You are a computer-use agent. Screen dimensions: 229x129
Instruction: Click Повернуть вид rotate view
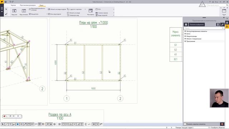pos(73,15)
